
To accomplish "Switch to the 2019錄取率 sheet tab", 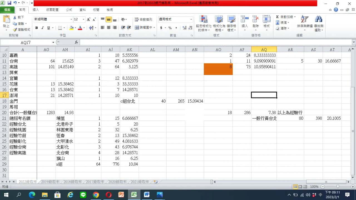I will [x=50, y=182].
